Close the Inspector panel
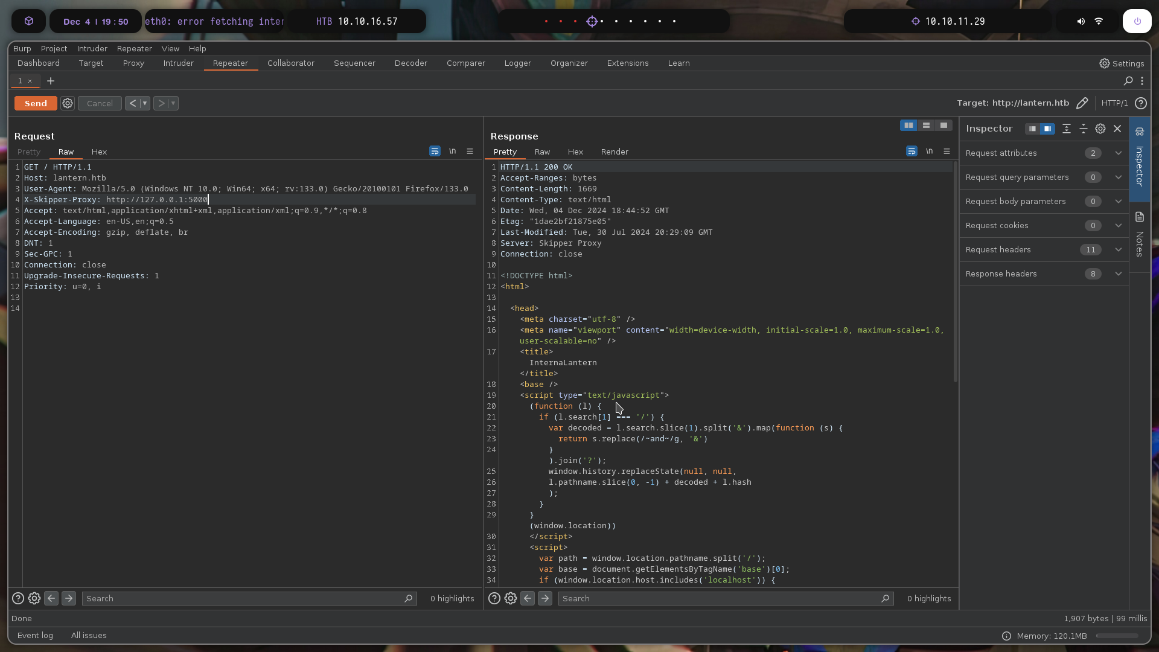The height and width of the screenshot is (652, 1159). pyautogui.click(x=1117, y=129)
